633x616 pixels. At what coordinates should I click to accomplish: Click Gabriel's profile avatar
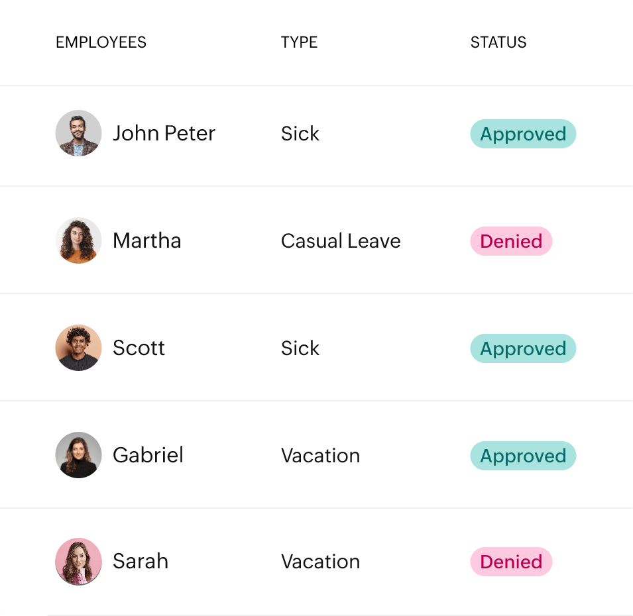point(78,455)
